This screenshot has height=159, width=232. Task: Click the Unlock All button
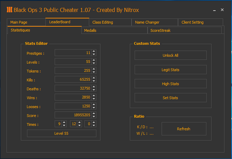(x=170, y=55)
